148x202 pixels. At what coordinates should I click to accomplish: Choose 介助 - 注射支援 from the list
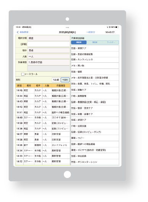click(x=95, y=126)
